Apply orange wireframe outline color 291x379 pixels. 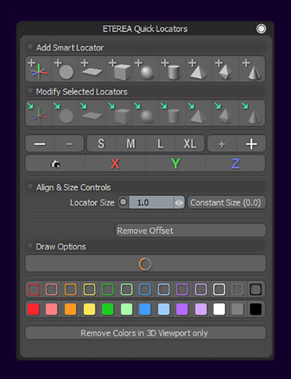(x=71, y=289)
